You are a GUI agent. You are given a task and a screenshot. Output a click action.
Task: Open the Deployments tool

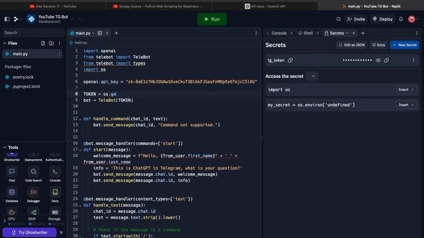[x=33, y=157]
